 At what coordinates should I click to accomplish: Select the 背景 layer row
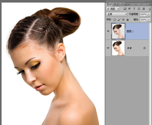[127, 48]
